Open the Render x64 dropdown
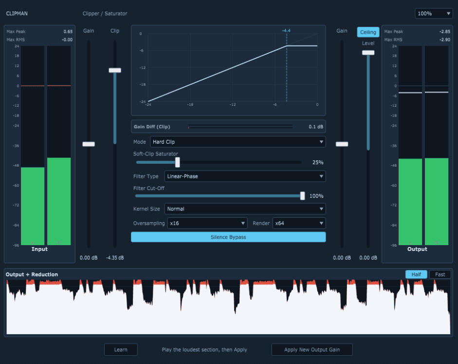The width and height of the screenshot is (458, 364). (x=299, y=223)
